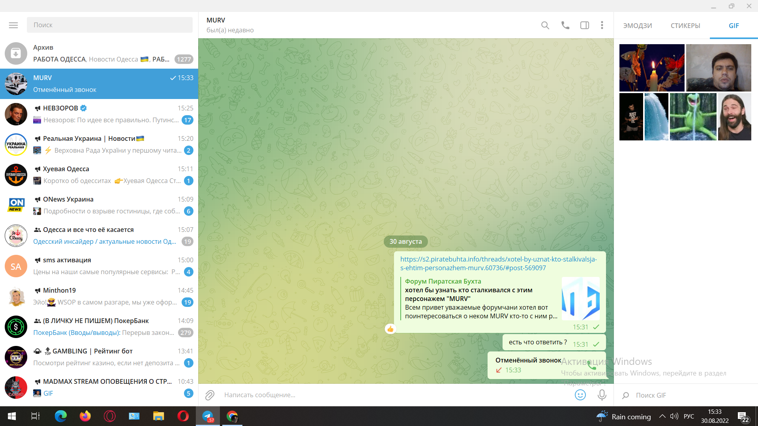
Task: Open Opera browser from taskbar
Action: point(183,416)
